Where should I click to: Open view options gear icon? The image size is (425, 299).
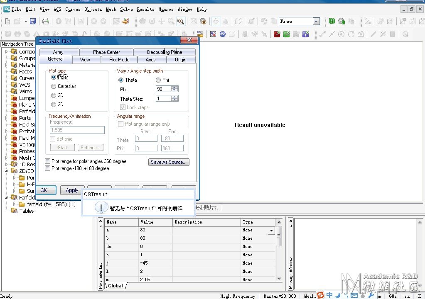pyautogui.click(x=203, y=21)
